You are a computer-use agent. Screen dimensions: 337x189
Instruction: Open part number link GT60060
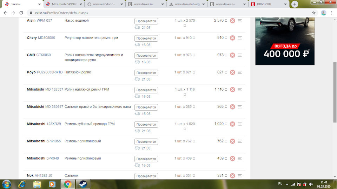pos(44,55)
